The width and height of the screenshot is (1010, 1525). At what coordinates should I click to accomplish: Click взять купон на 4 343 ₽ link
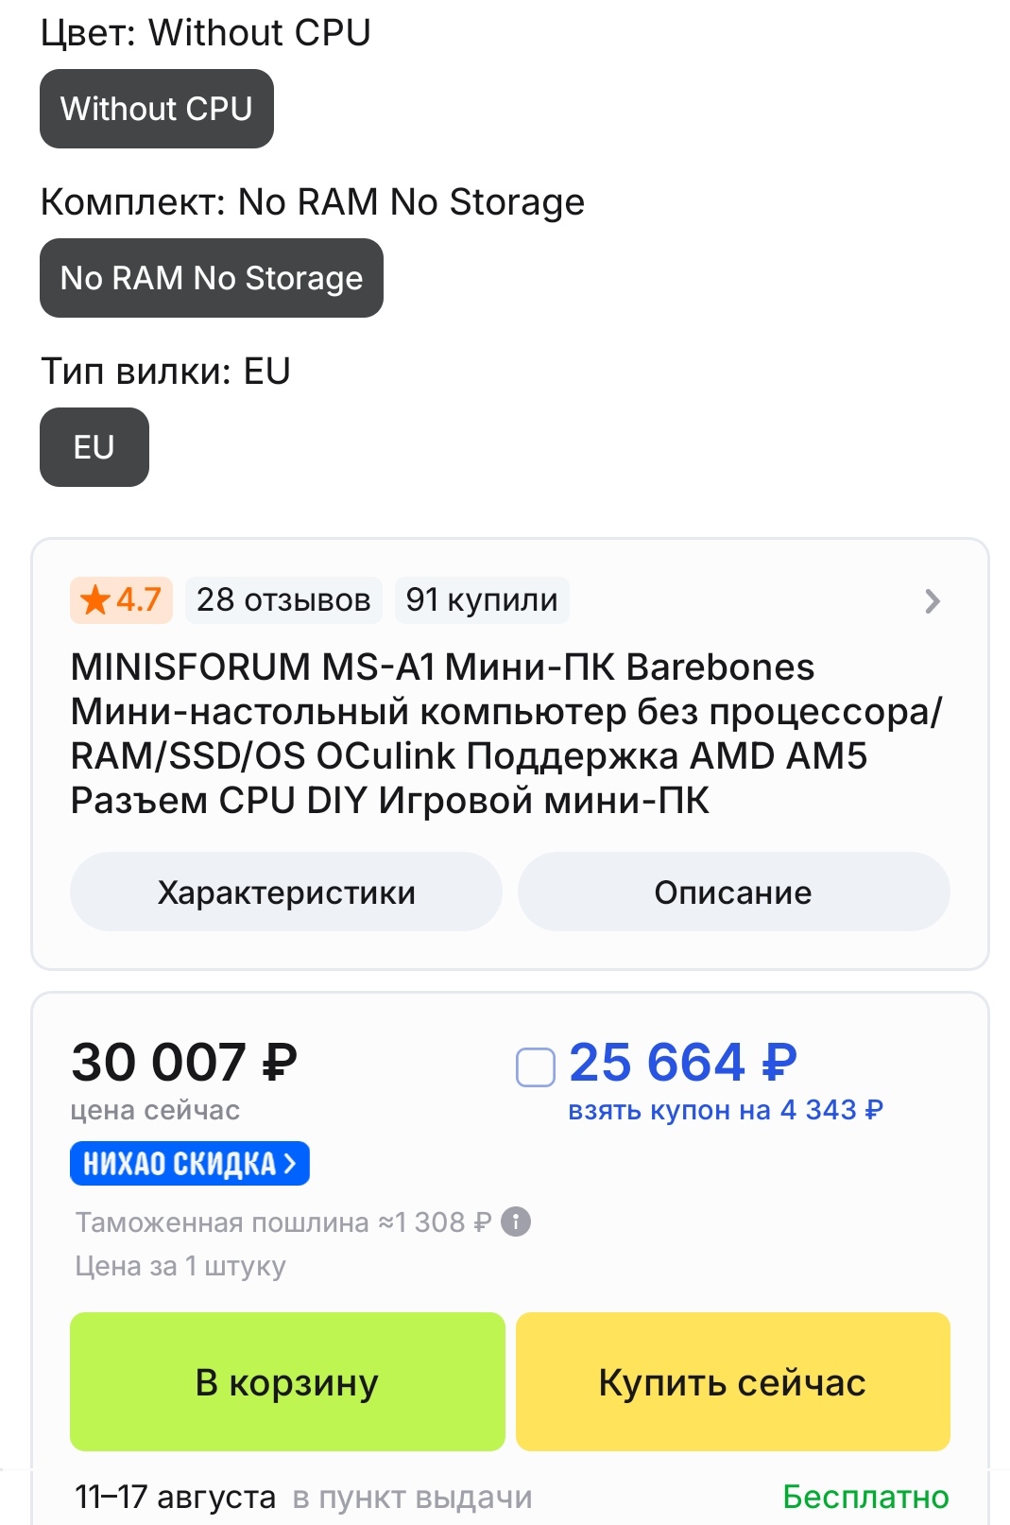point(726,1110)
